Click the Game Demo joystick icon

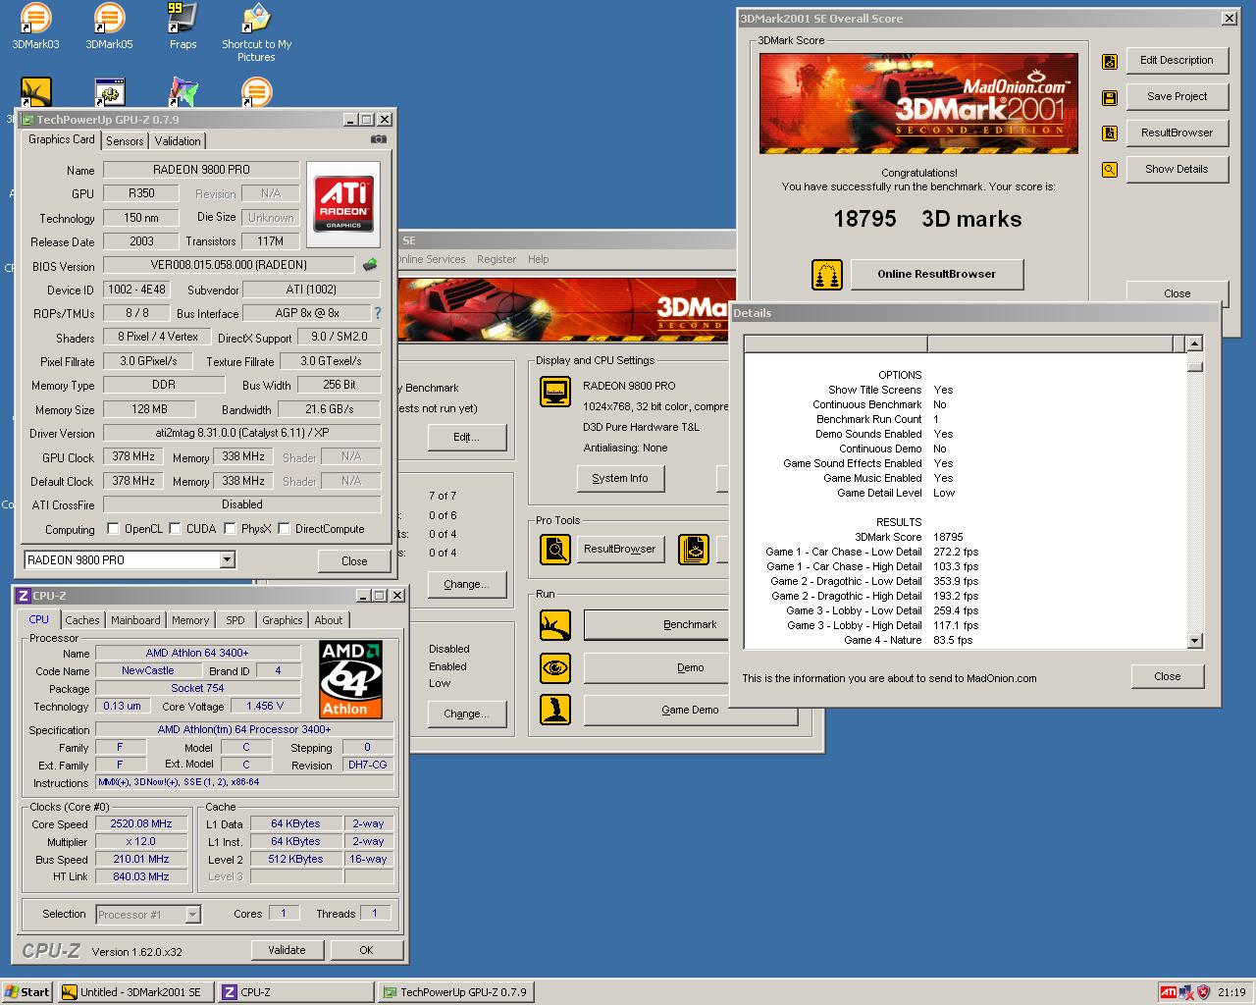[555, 710]
